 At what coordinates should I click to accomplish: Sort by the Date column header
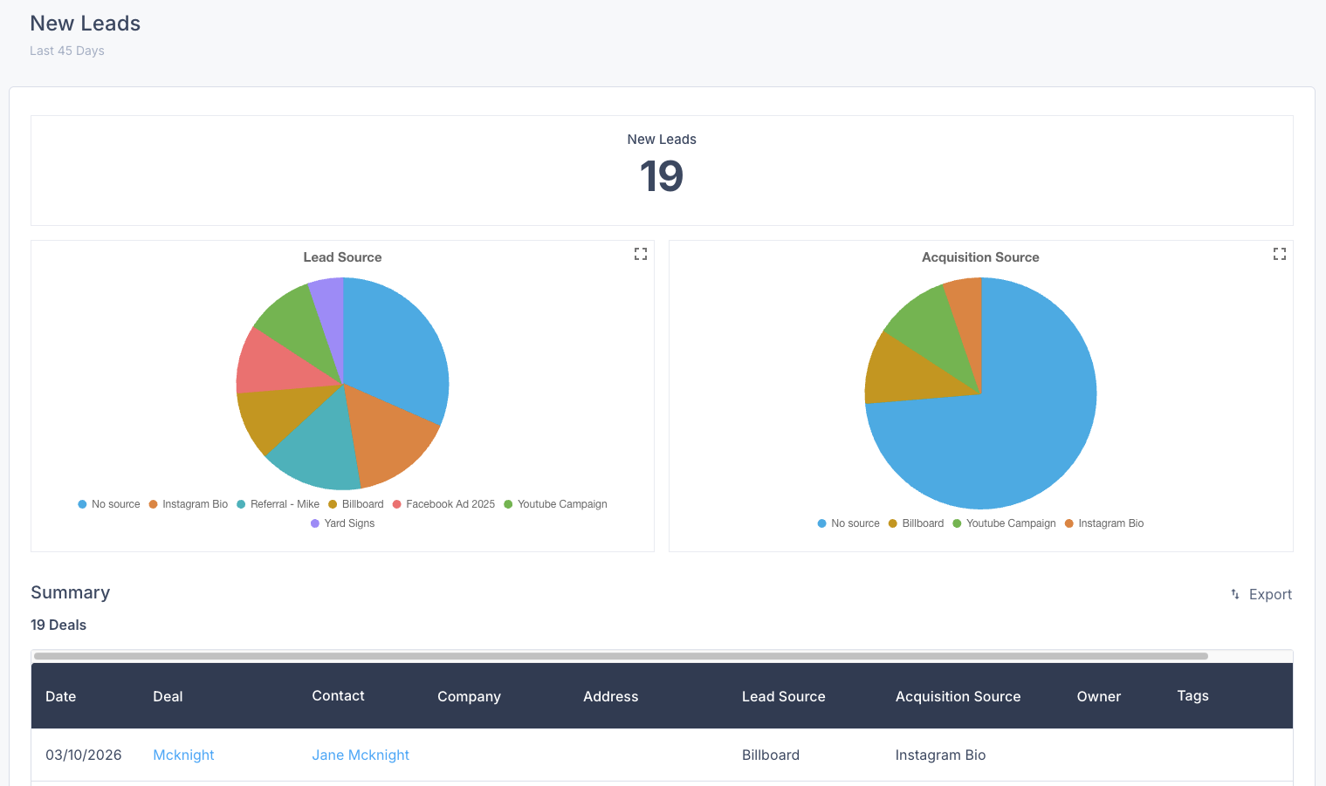pos(61,696)
